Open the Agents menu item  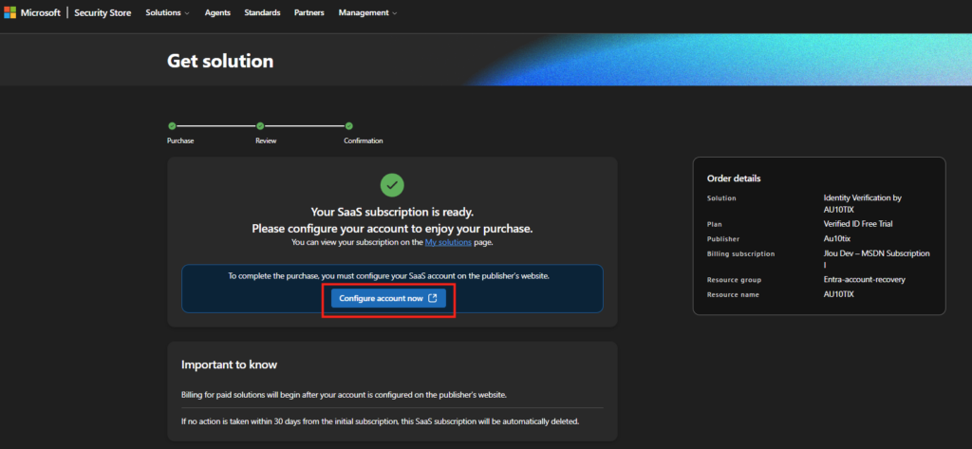(x=217, y=13)
